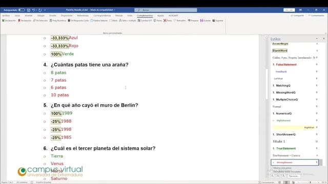Open the Style Inspector icon in Estilos pane
The width and height of the screenshot is (328, 184).
278,176
